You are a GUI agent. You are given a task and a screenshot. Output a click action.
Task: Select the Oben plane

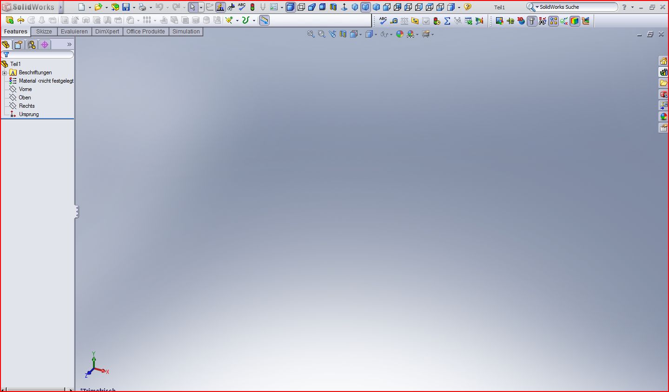[x=25, y=98]
